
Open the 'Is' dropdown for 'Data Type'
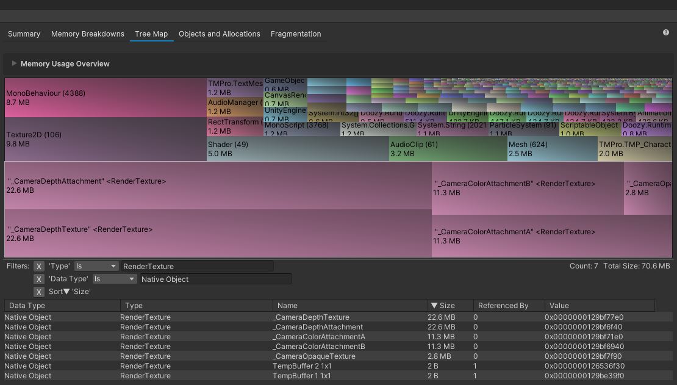pyautogui.click(x=114, y=278)
